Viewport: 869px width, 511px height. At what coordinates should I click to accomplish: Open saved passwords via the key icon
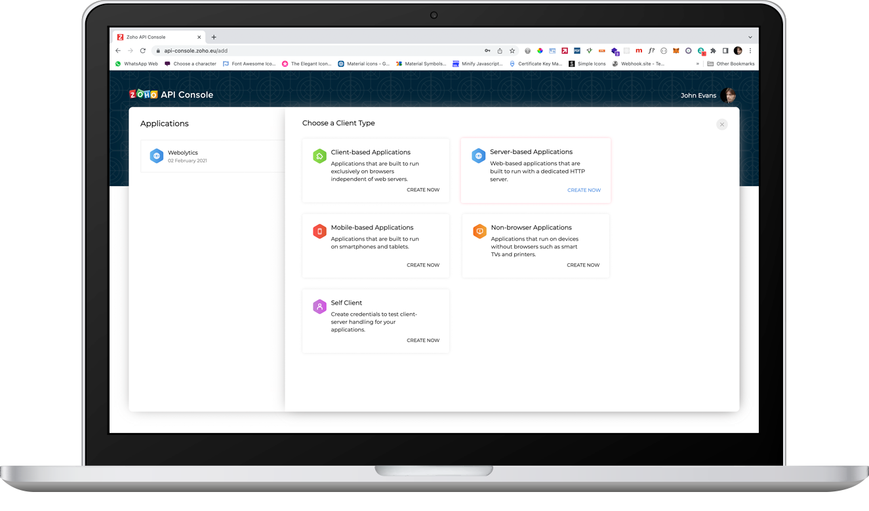[487, 50]
